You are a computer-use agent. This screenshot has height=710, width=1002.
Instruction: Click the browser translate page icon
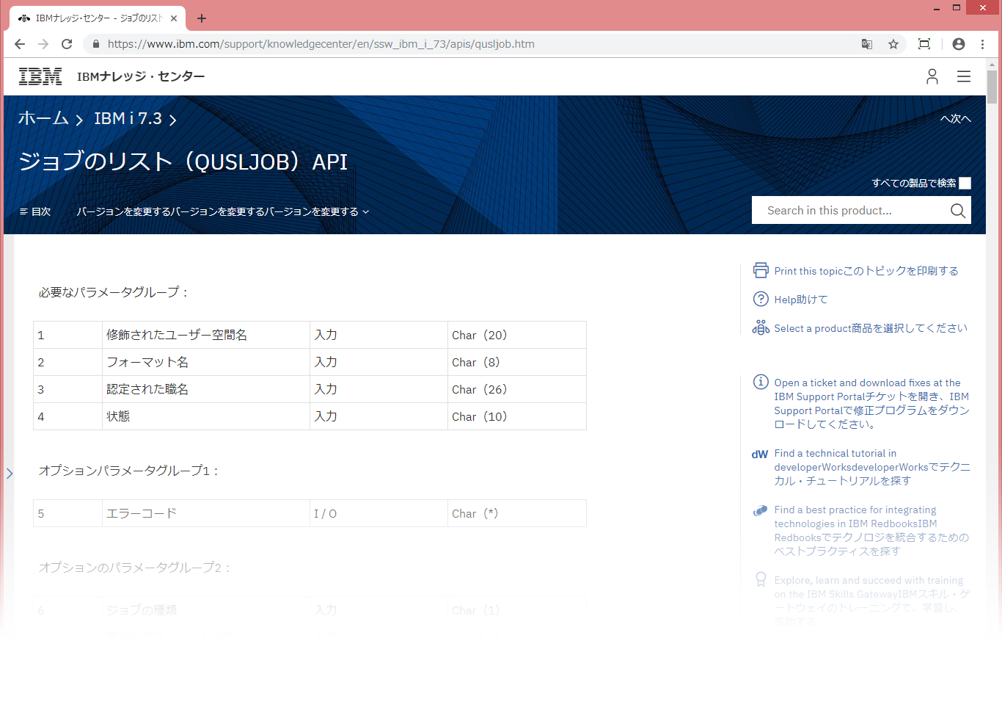[x=866, y=44]
